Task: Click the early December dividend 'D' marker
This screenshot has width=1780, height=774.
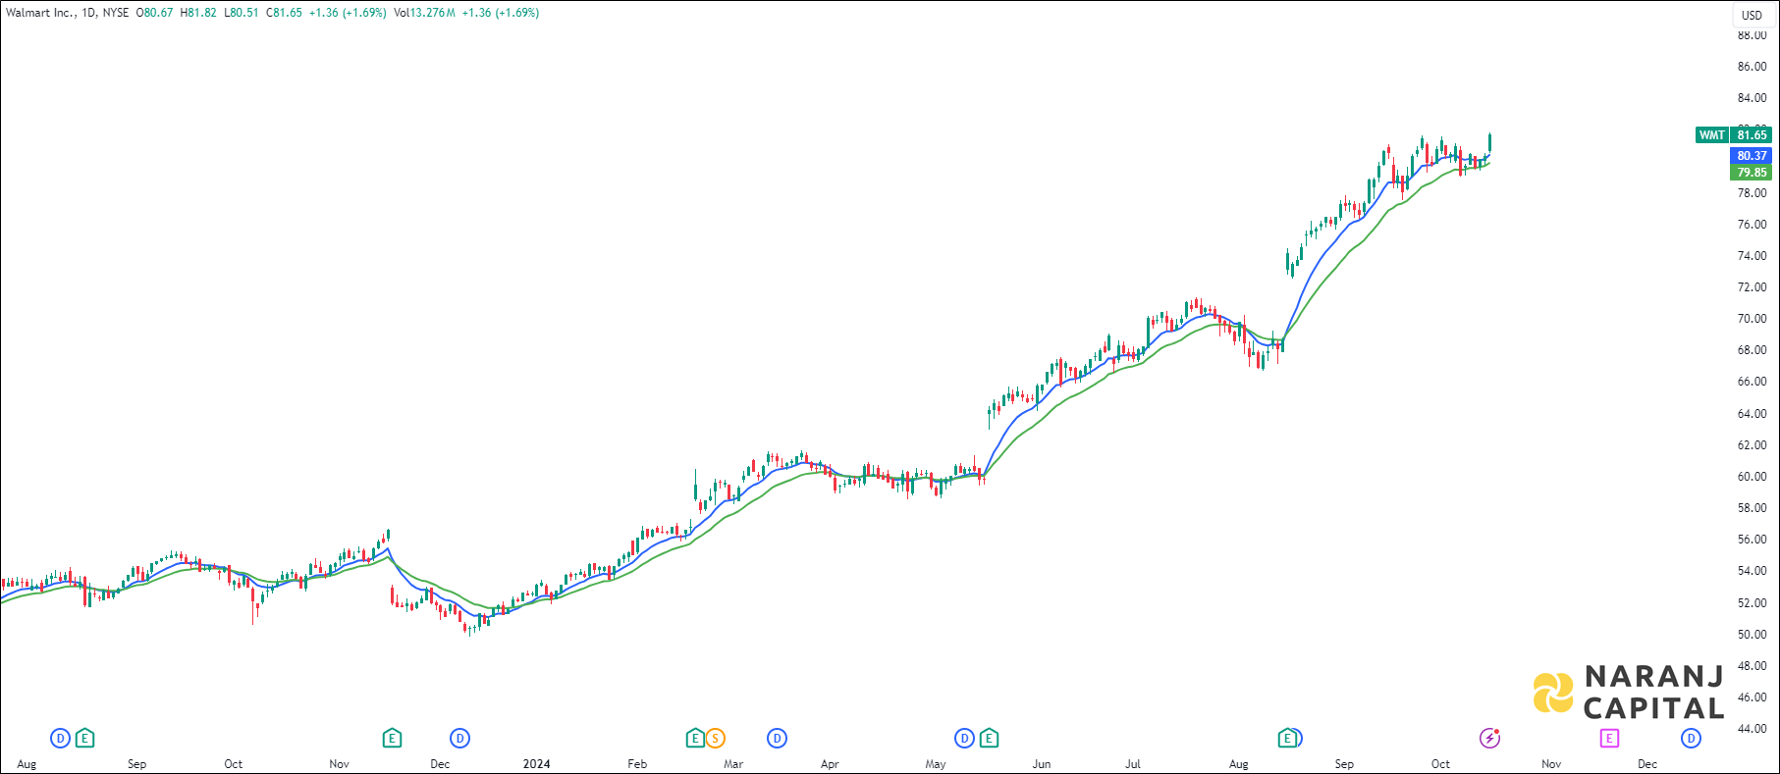Action: click(459, 738)
